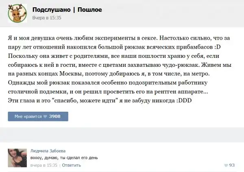Open post timestamp "Вчера в 15:35"

click(x=46, y=18)
